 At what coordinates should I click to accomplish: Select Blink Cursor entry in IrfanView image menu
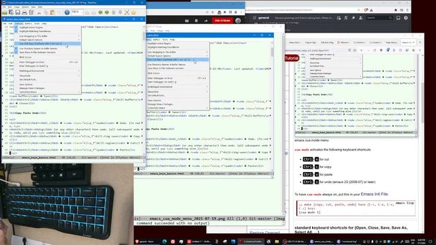[x=26, y=57]
